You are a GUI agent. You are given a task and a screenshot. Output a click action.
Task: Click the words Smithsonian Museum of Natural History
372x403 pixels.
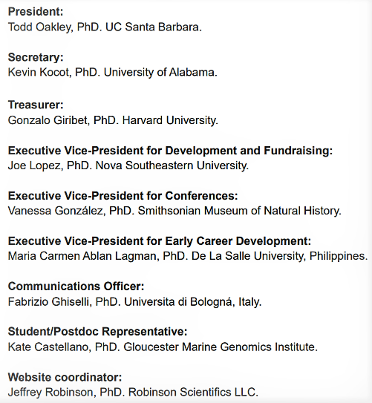pos(239,211)
